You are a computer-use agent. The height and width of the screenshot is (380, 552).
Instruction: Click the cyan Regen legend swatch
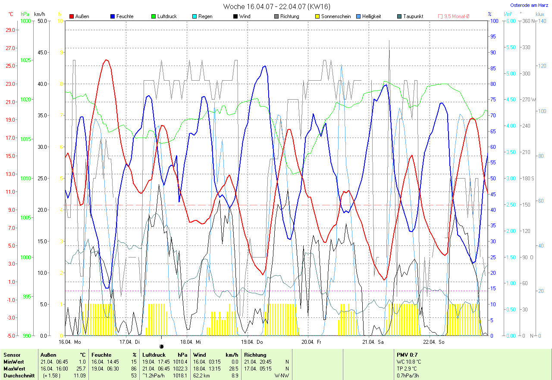click(x=194, y=16)
